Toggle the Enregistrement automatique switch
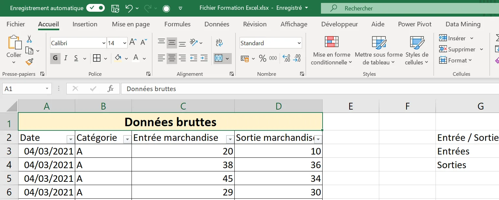This screenshot has width=499, height=200. [x=95, y=8]
